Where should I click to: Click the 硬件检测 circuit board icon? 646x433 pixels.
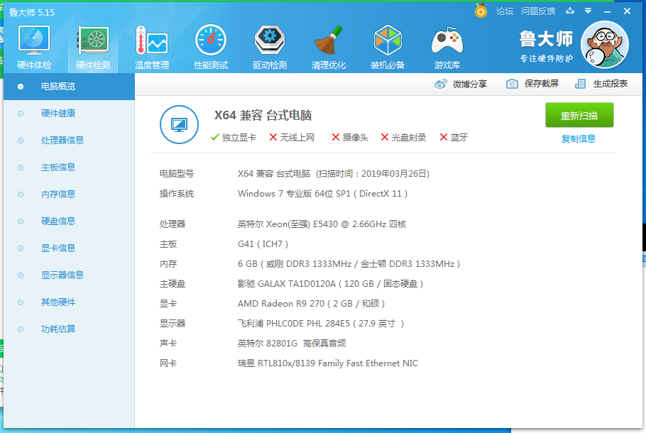pos(93,40)
